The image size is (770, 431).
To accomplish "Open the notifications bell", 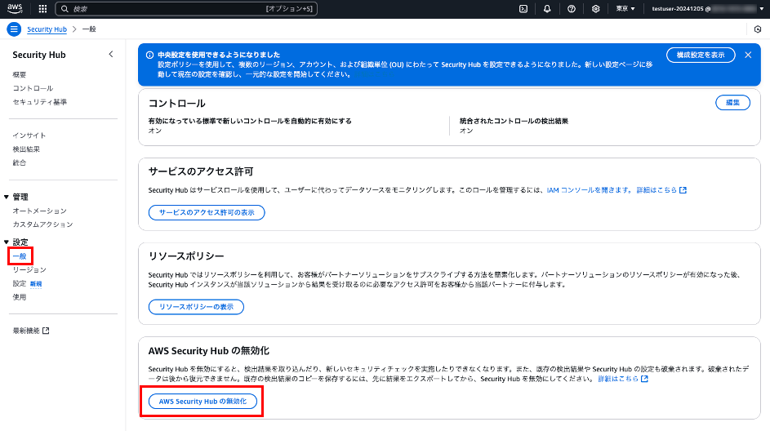I will (547, 9).
